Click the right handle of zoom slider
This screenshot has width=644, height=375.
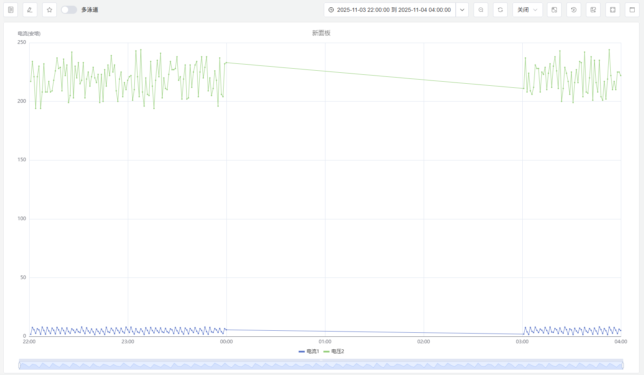click(623, 365)
